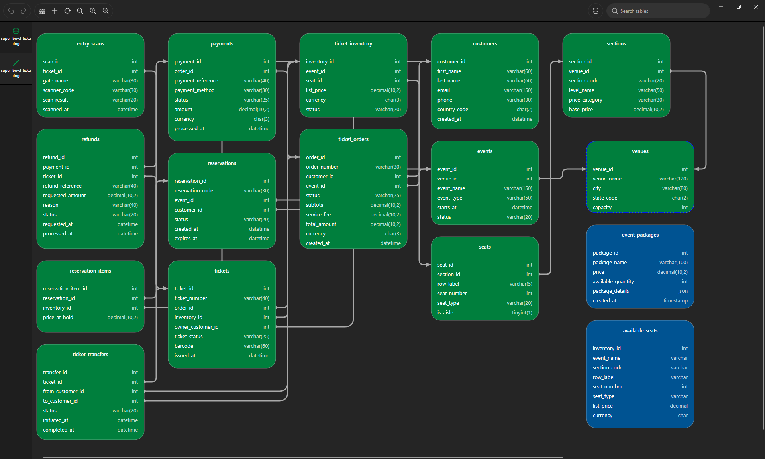This screenshot has width=765, height=459.
Task: Select the seats table title
Action: point(485,247)
